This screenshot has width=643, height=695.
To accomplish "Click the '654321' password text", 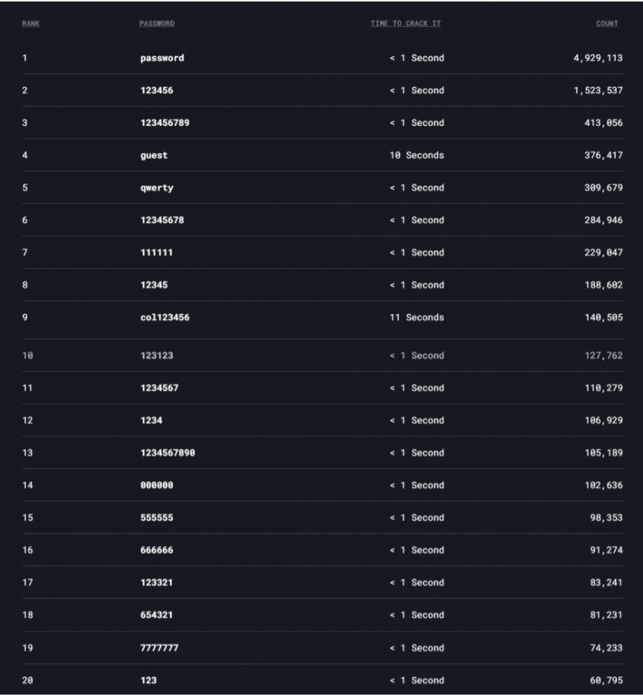I will [156, 615].
